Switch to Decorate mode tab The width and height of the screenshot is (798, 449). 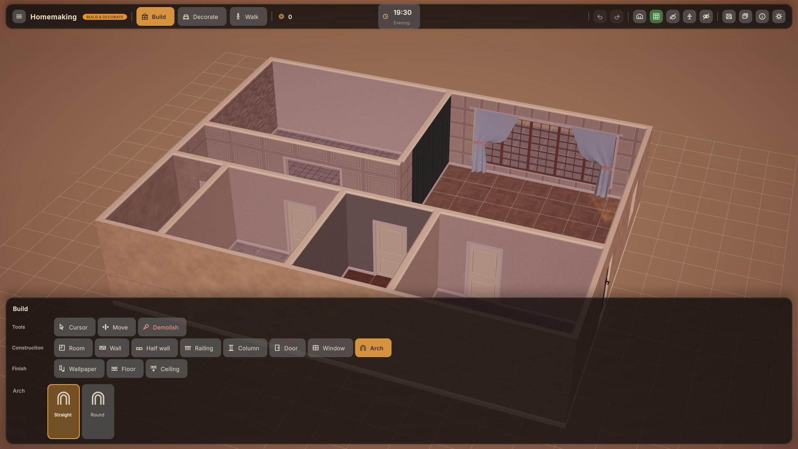[202, 17]
